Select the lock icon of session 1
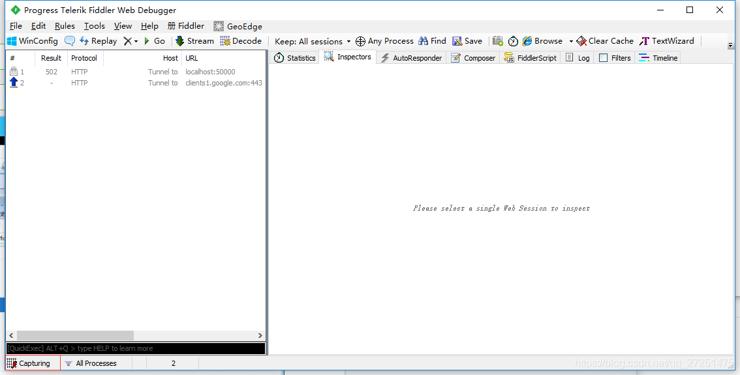The height and width of the screenshot is (375, 740). click(14, 72)
